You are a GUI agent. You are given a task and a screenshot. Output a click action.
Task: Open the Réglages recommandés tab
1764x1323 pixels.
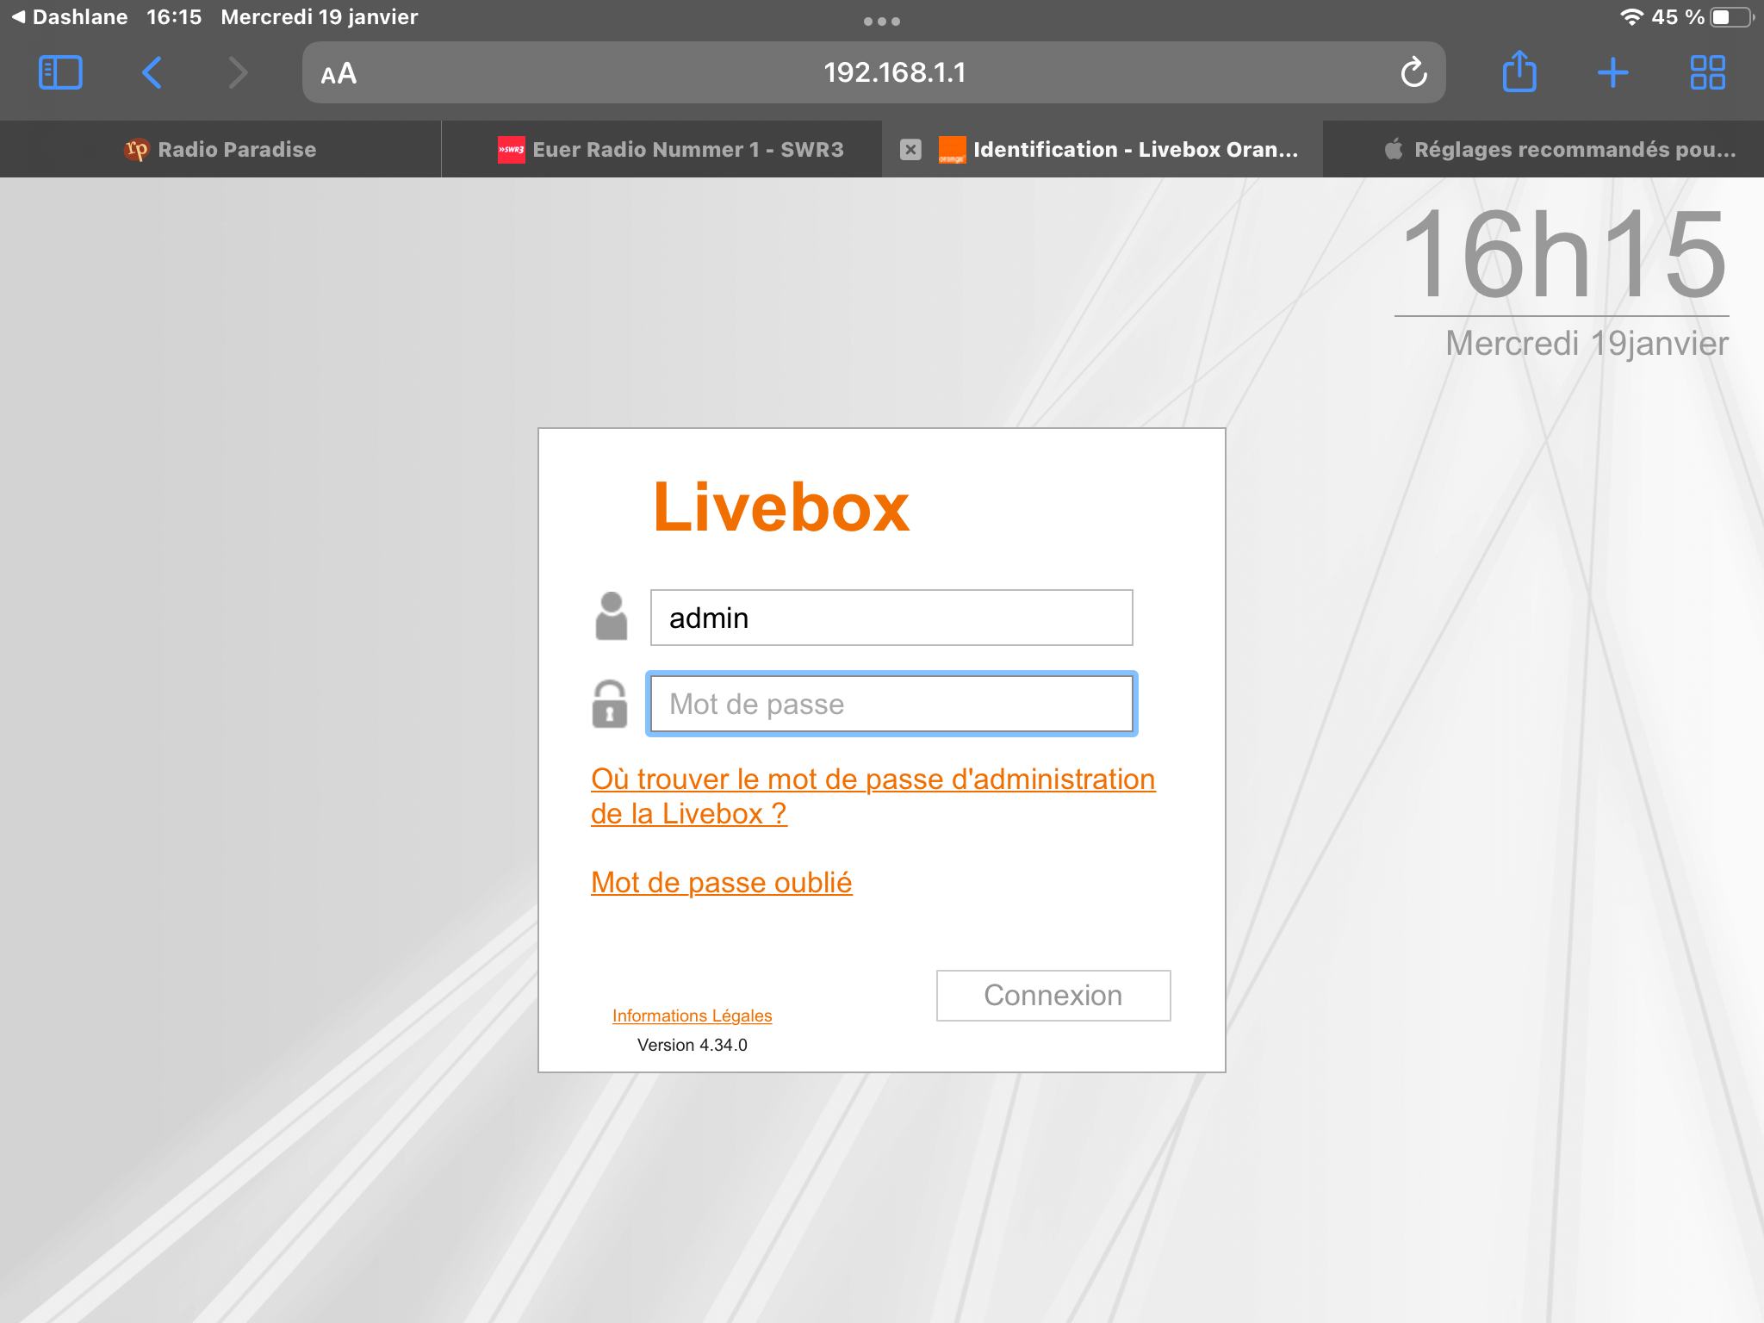coord(1559,149)
